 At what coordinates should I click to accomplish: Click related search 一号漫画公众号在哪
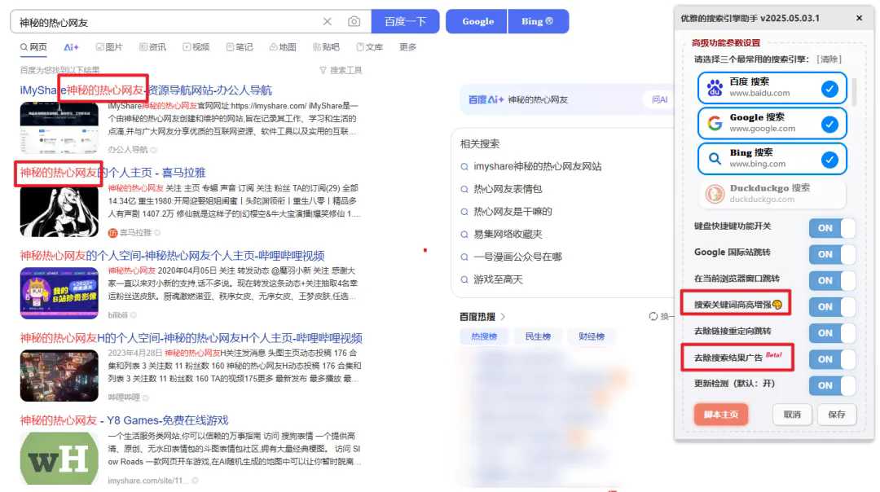(x=517, y=257)
